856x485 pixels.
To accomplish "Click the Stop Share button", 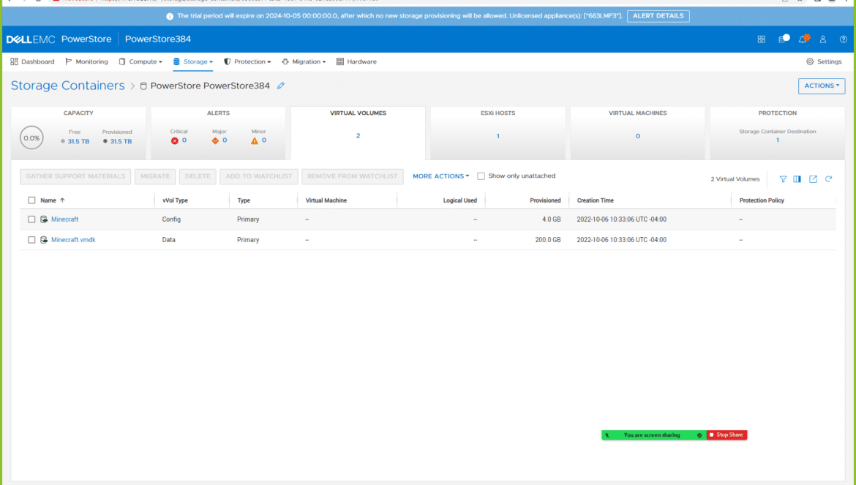I will pos(727,435).
